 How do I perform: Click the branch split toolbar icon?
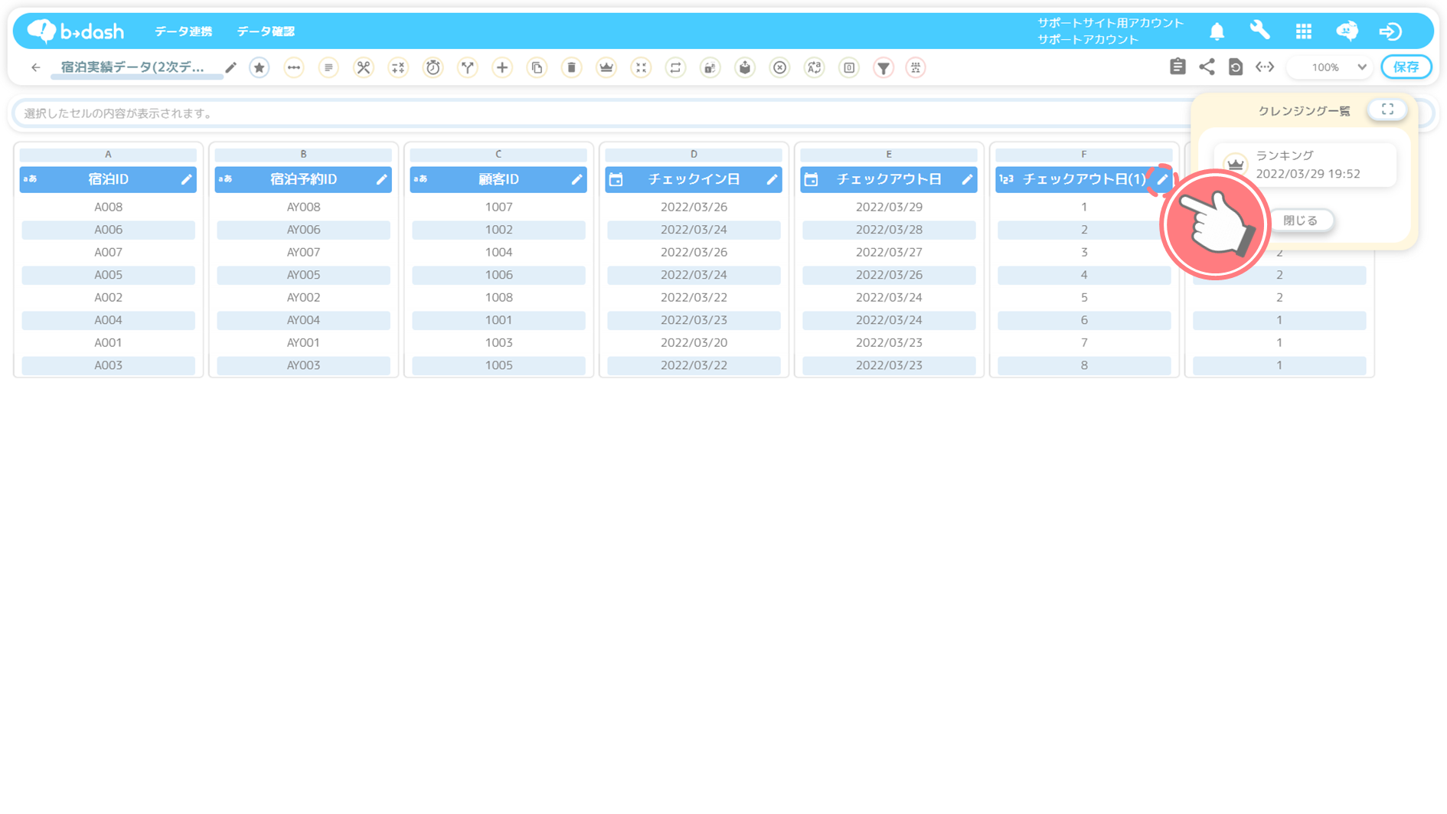[468, 67]
